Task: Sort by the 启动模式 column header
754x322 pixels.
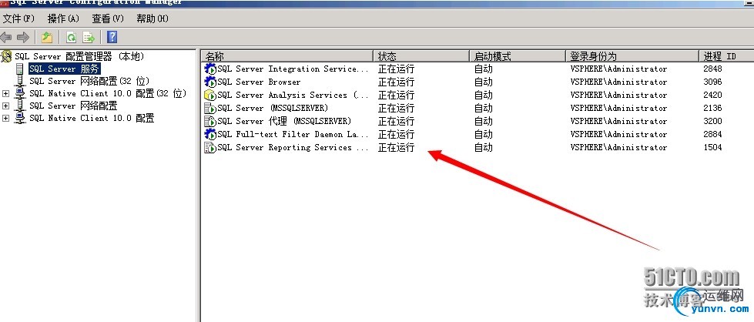Action: (x=517, y=56)
